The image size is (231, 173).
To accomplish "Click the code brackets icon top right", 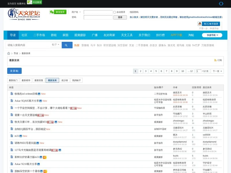I will click(221, 3).
